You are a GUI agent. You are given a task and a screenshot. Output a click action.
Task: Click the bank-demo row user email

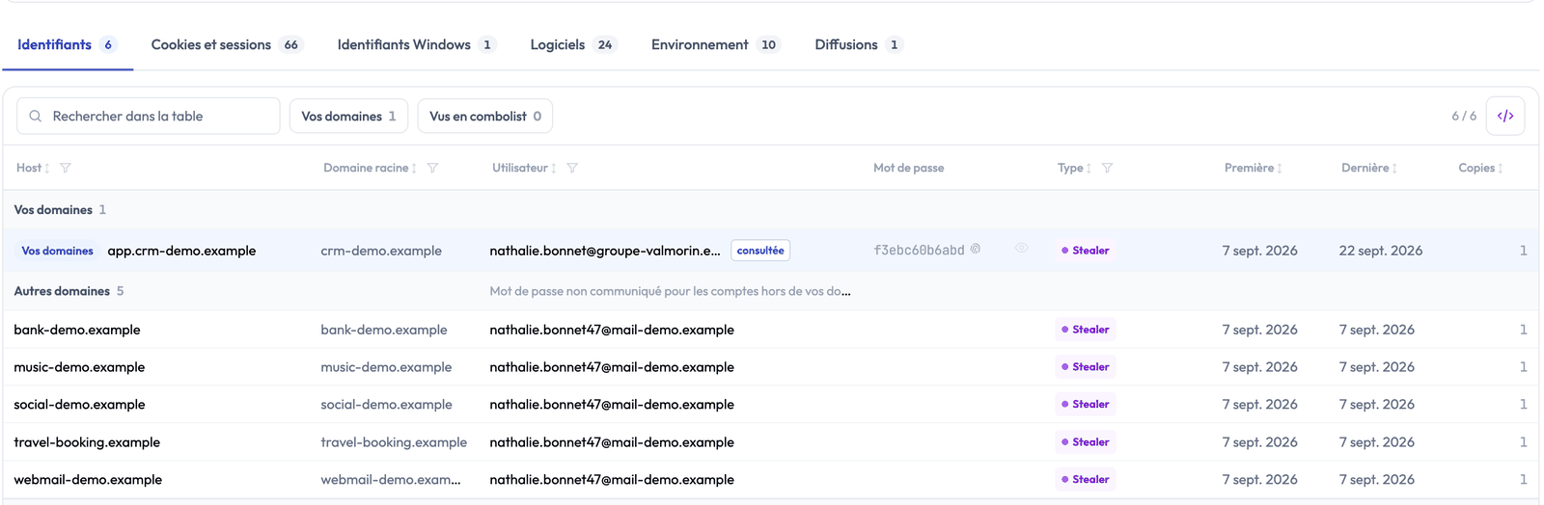tap(612, 330)
